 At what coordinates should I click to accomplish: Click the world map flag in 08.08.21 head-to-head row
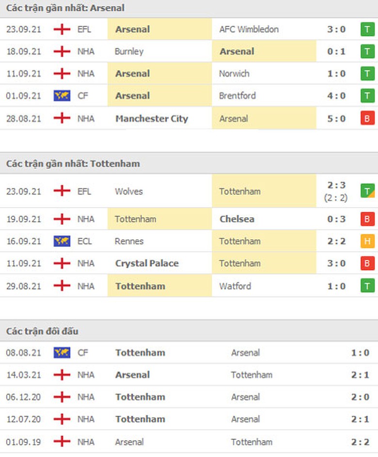tap(62, 353)
